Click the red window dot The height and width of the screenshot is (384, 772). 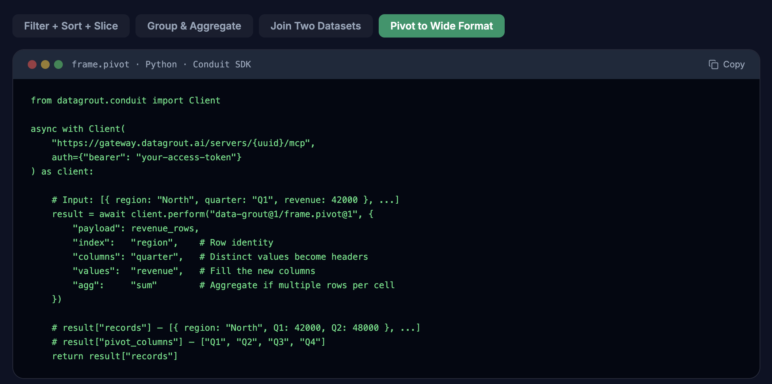click(x=32, y=64)
